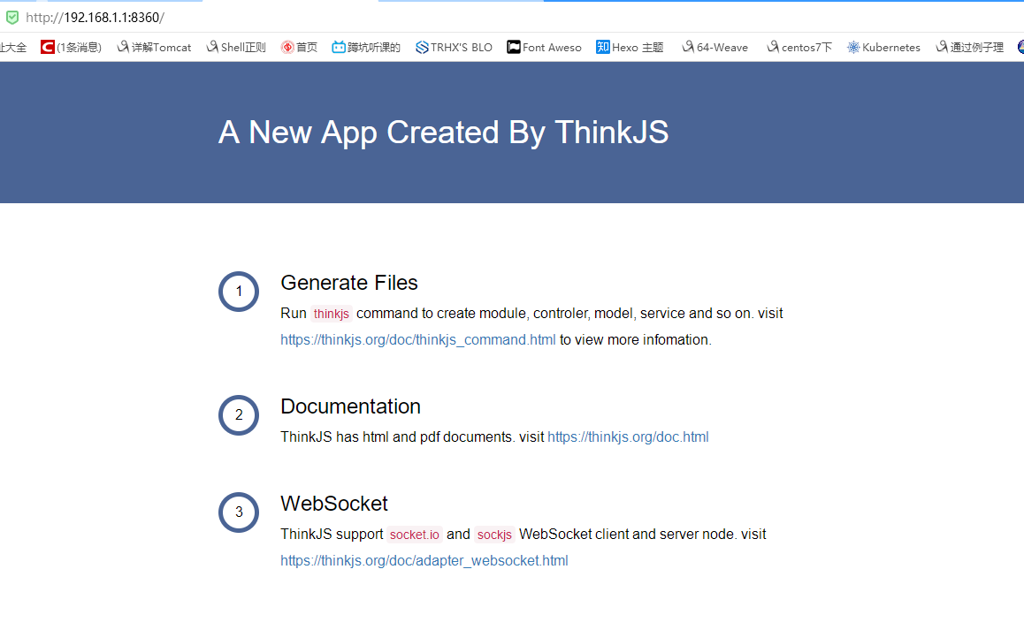1024x630 pixels.
Task: Open the Zhihu Hexo 主题 bookmark
Action: tap(630, 48)
